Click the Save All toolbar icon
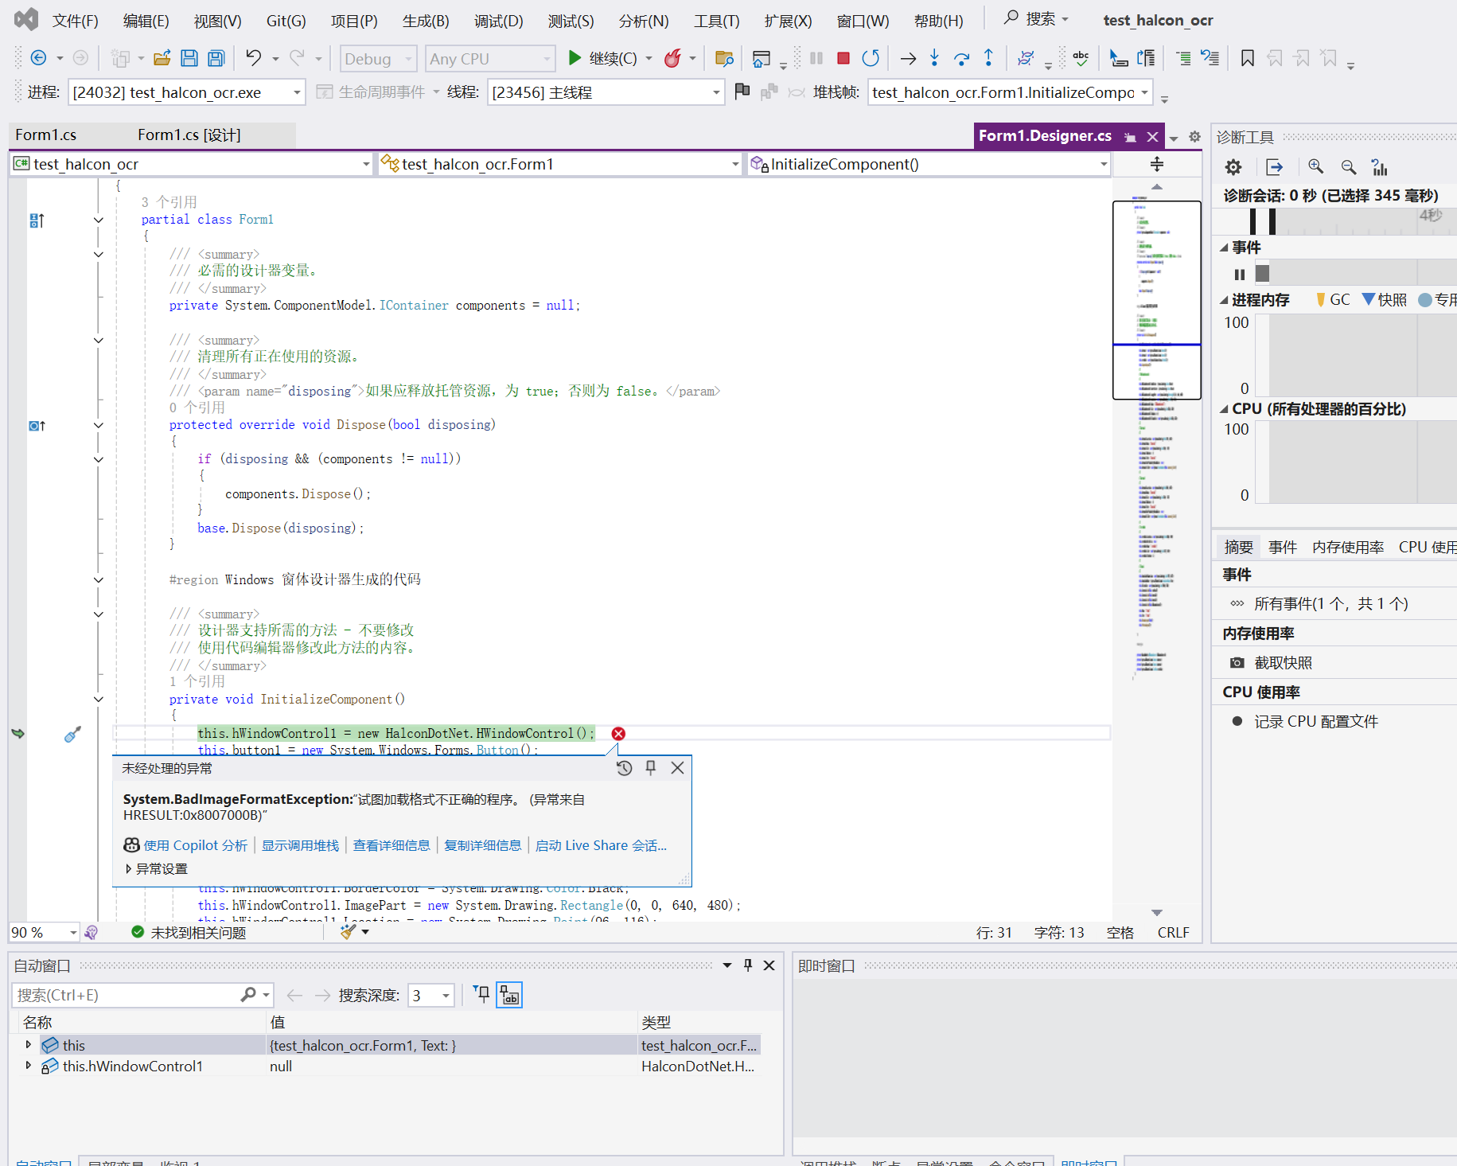The image size is (1457, 1166). [x=216, y=58]
